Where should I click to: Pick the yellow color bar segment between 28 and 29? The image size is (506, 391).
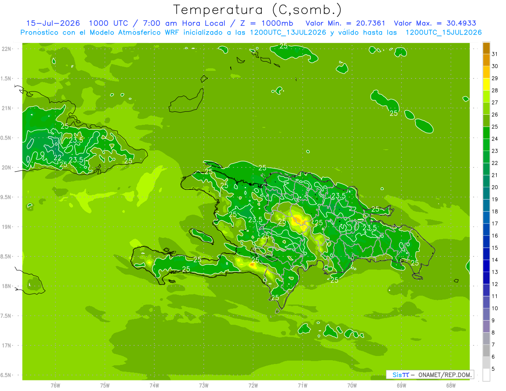[x=486, y=84]
